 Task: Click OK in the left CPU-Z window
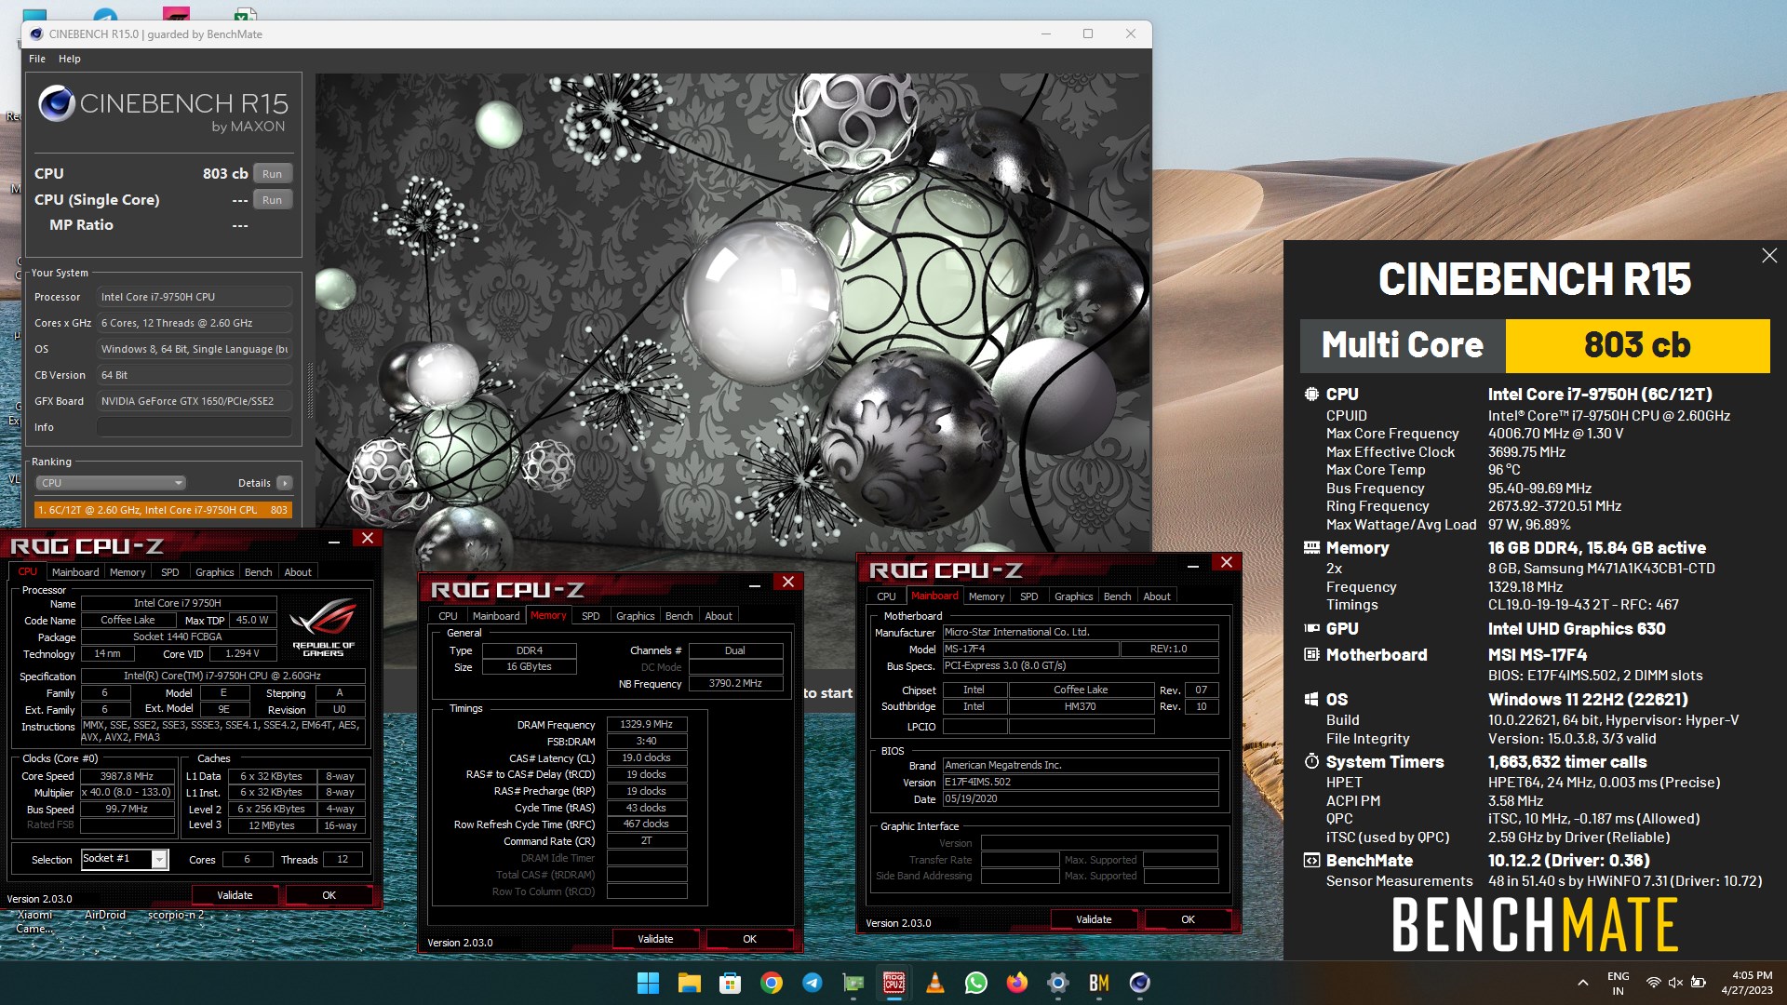[x=329, y=895]
